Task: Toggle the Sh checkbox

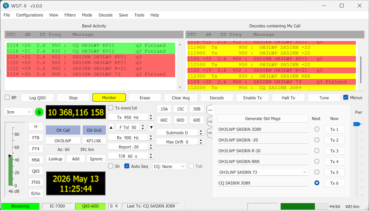Action: tap(111, 166)
